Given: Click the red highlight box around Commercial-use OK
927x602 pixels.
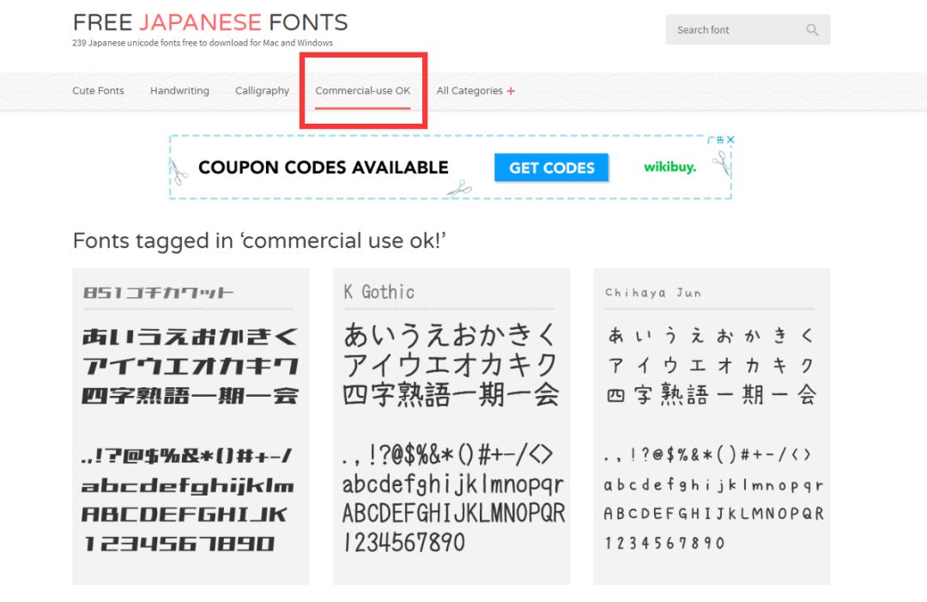Looking at the screenshot, I should pos(363,90).
